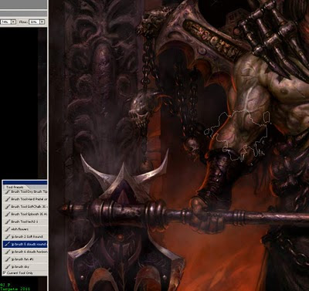Toggle the Current Tool Only checkbox

coord(4,272)
